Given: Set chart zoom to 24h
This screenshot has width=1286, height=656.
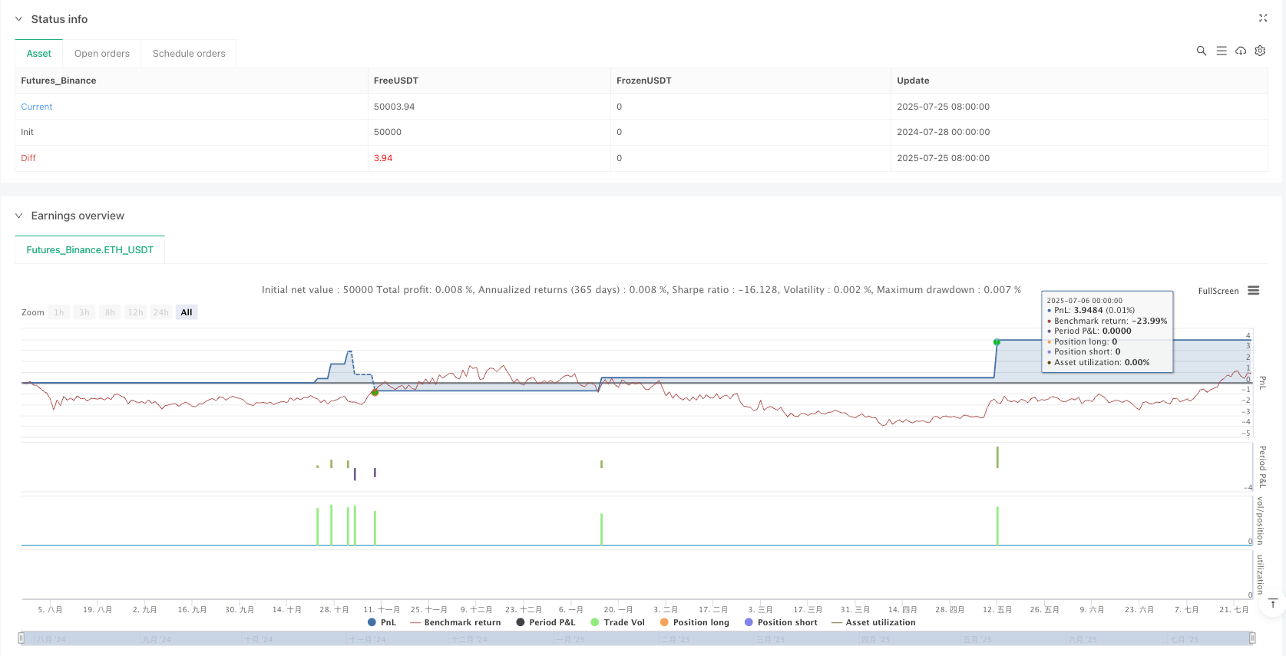Looking at the screenshot, I should click(x=160, y=312).
